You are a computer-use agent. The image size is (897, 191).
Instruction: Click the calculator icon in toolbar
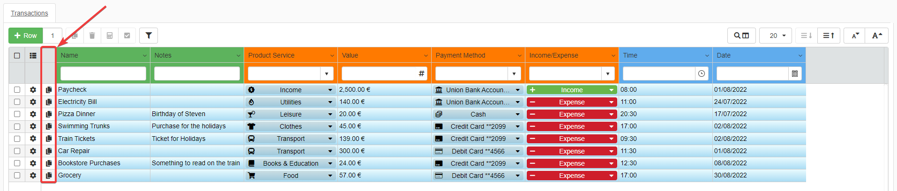click(x=110, y=36)
